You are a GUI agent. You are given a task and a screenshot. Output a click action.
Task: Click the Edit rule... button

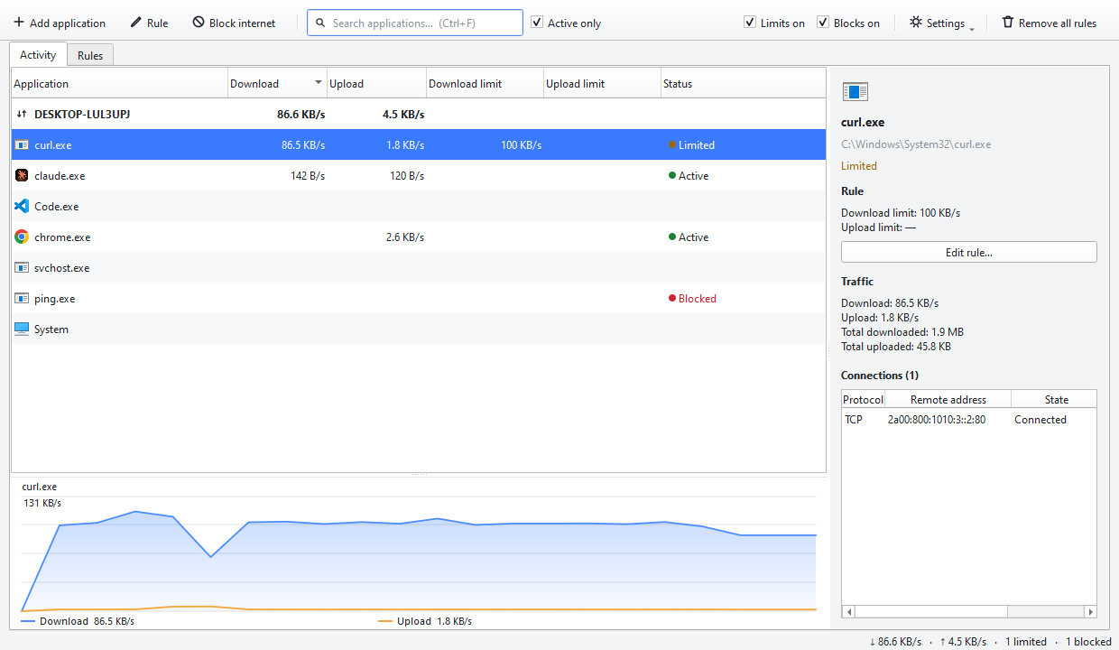[969, 253]
